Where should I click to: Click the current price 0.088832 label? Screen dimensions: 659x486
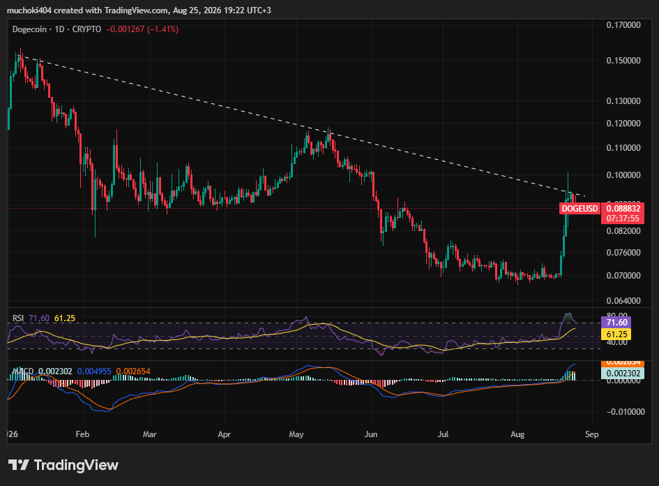pyautogui.click(x=623, y=208)
